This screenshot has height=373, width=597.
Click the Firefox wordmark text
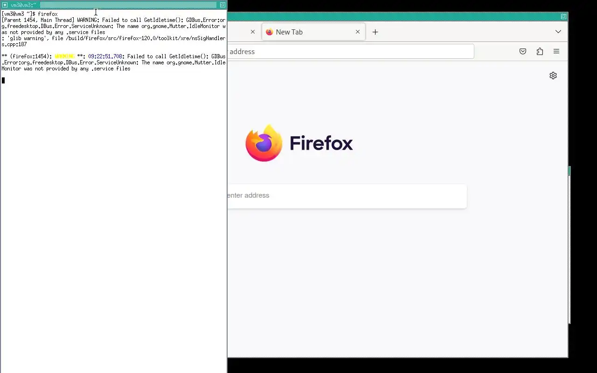click(321, 143)
